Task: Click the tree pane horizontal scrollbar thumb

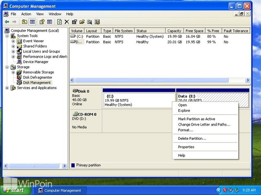Action: tap(34, 166)
